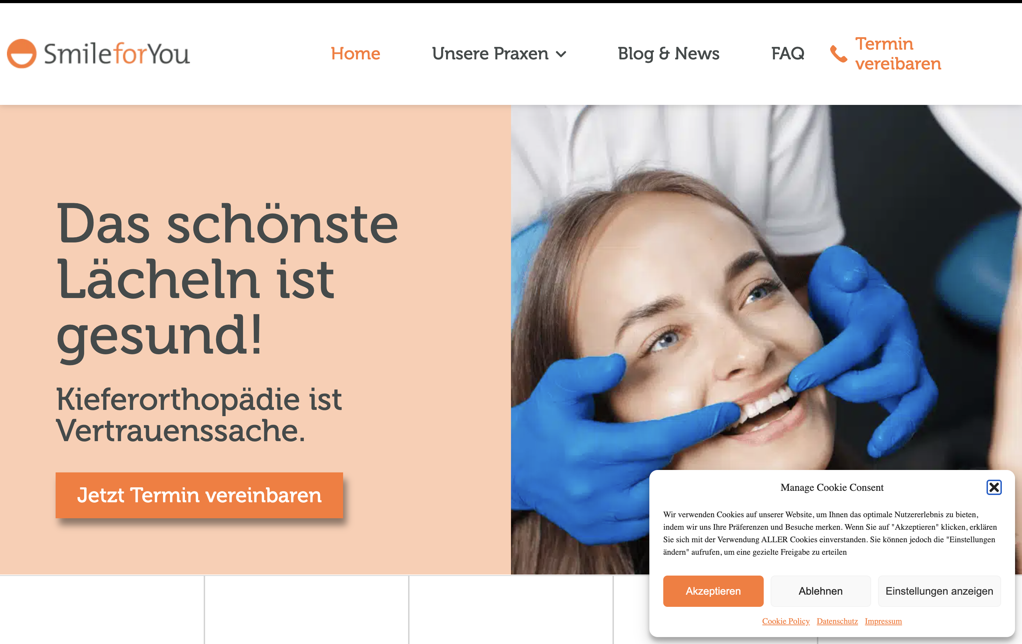Go to the FAQ menu item
This screenshot has width=1022, height=644.
788,54
